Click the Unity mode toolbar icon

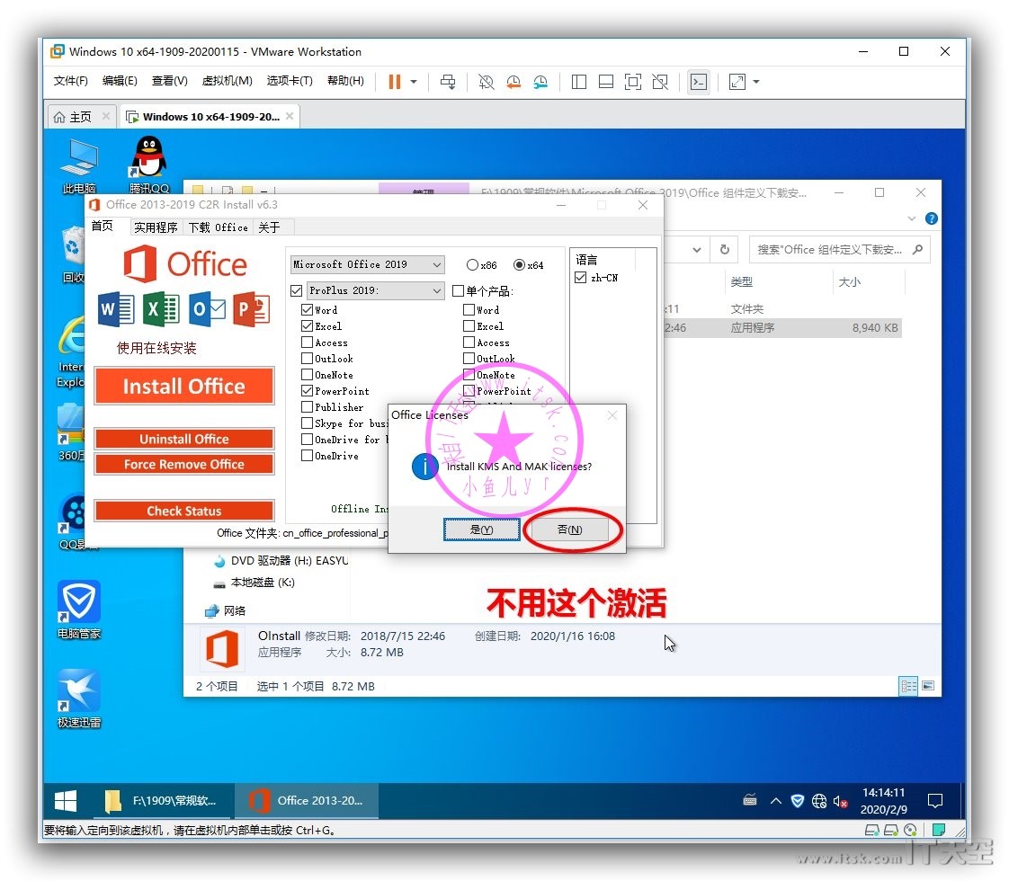click(x=660, y=82)
